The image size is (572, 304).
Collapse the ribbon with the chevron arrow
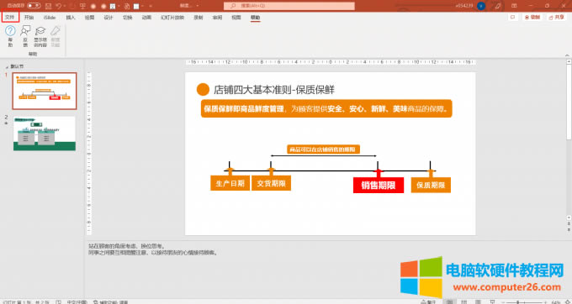click(567, 55)
